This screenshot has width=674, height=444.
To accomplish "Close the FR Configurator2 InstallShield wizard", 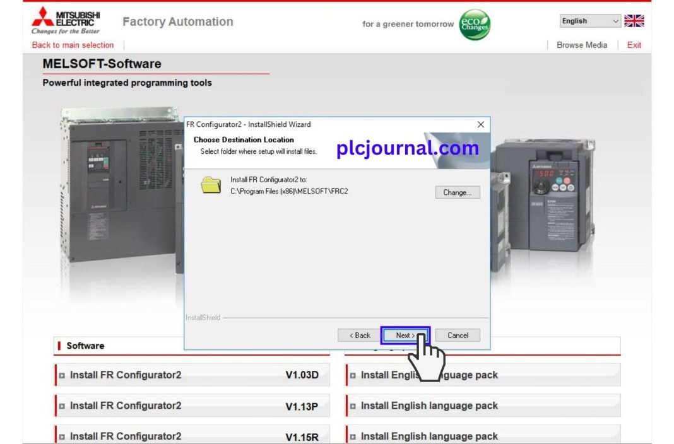I will 480,124.
